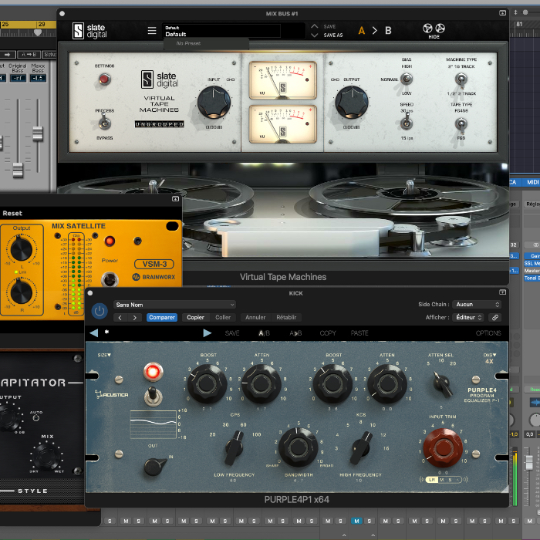Click the link icon next to Éditeur
Screen dimensions: 540x540
tap(495, 317)
